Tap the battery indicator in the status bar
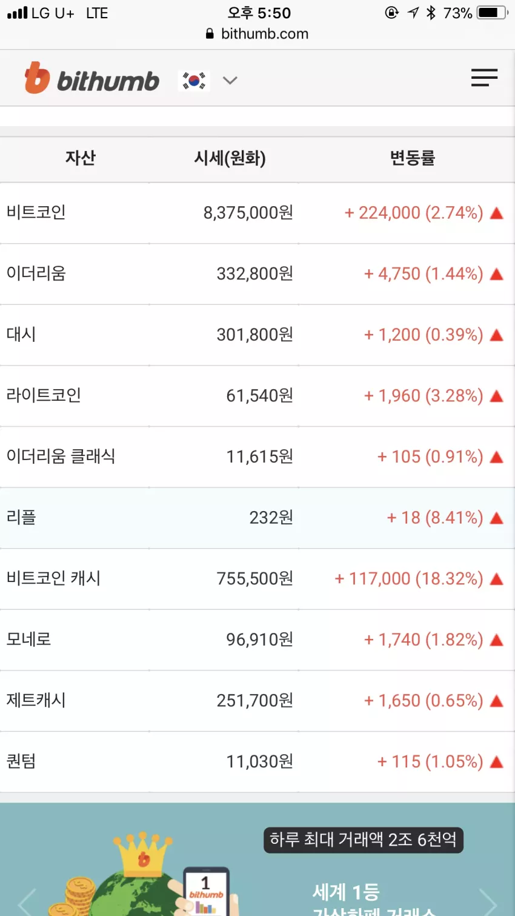Image resolution: width=515 pixels, height=916 pixels. (x=492, y=13)
